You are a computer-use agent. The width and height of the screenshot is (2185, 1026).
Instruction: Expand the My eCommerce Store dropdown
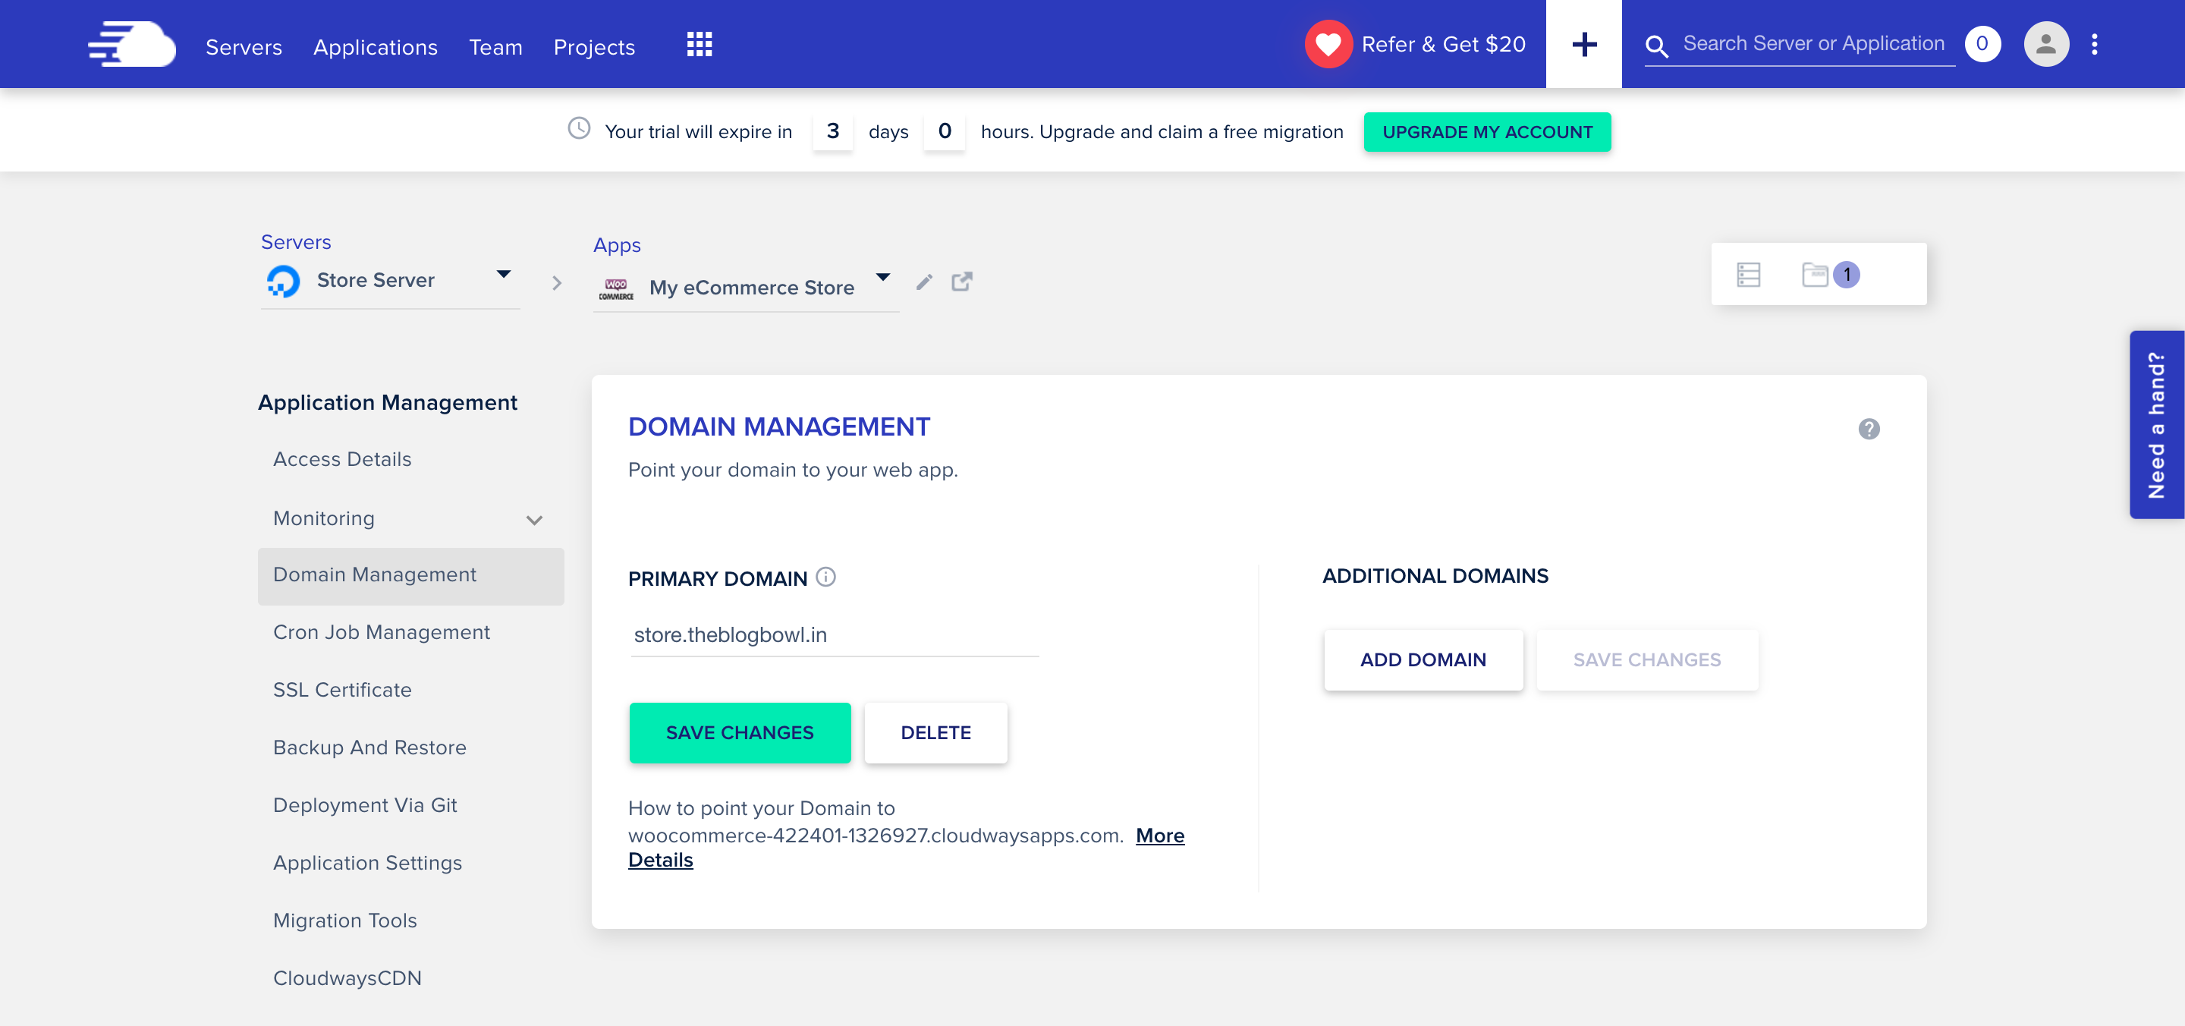click(882, 278)
